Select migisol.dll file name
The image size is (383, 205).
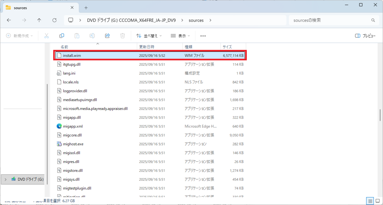[71, 153]
